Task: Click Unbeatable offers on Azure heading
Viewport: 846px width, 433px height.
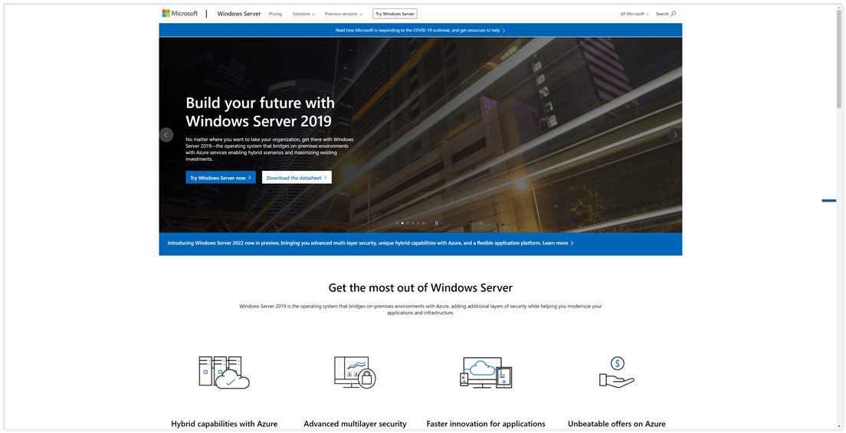Action: coord(617,424)
